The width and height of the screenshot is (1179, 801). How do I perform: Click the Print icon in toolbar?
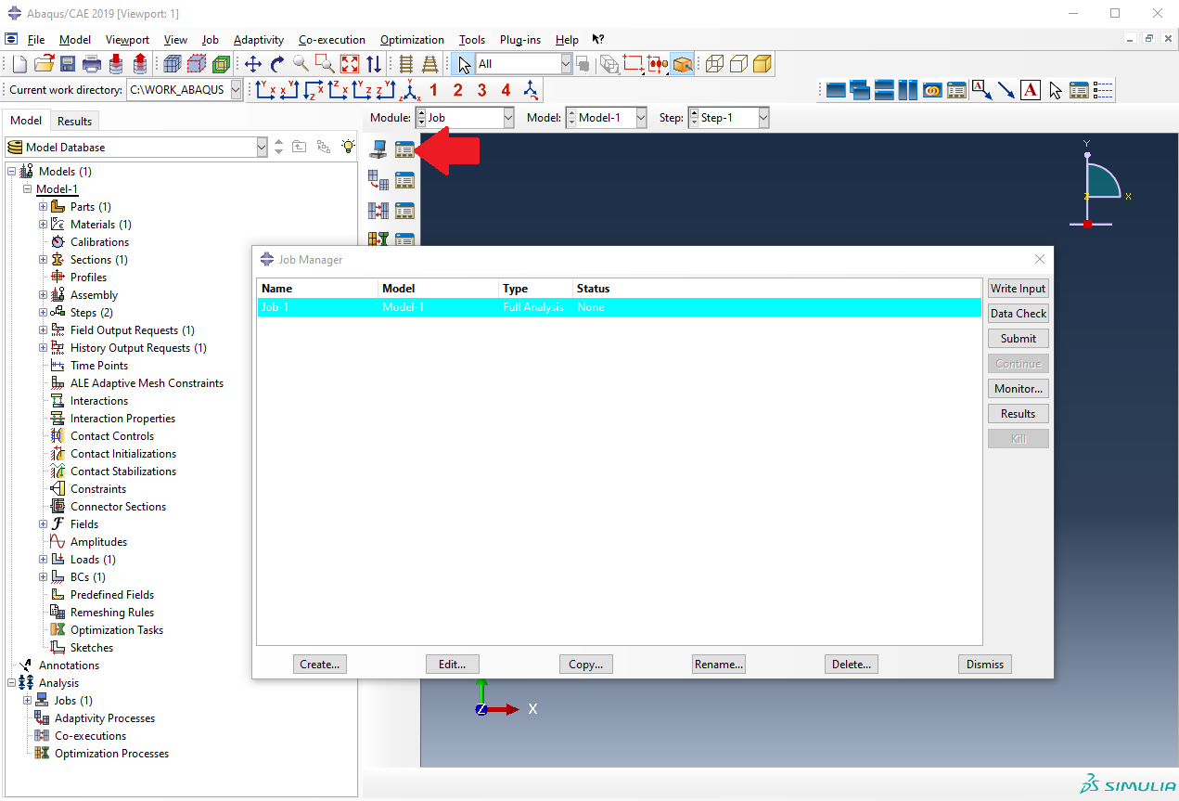point(92,64)
